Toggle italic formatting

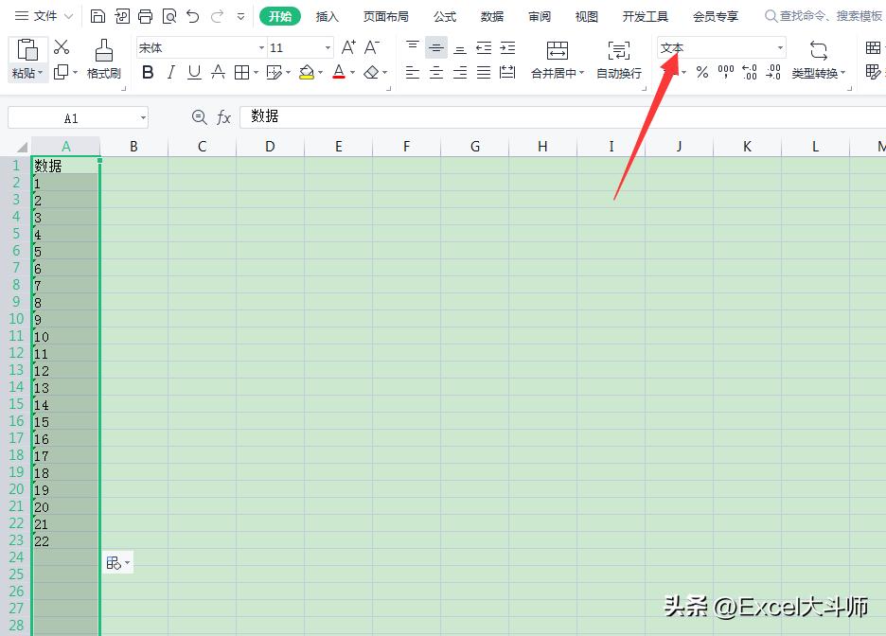point(171,71)
